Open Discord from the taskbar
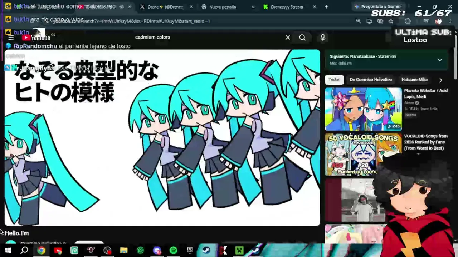Viewport: 458px width, 257px height. coord(157,251)
